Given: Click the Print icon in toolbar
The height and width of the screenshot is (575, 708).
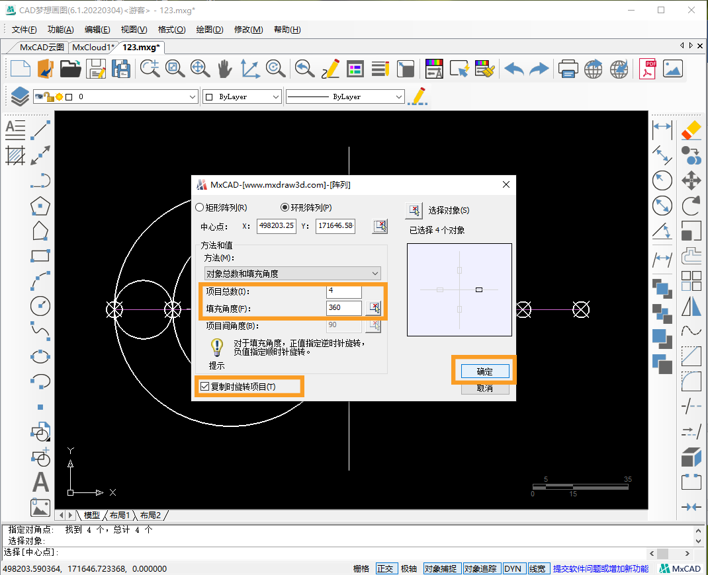Looking at the screenshot, I should pyautogui.click(x=568, y=68).
